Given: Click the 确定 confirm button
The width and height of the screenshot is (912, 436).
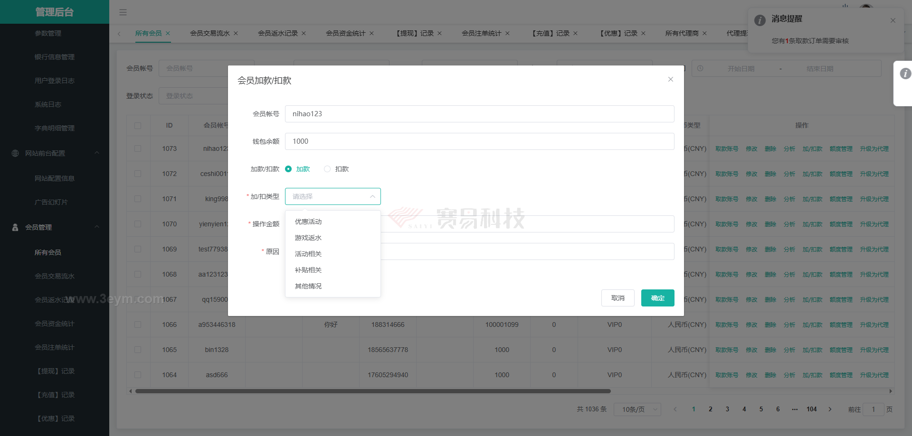Looking at the screenshot, I should tap(657, 298).
